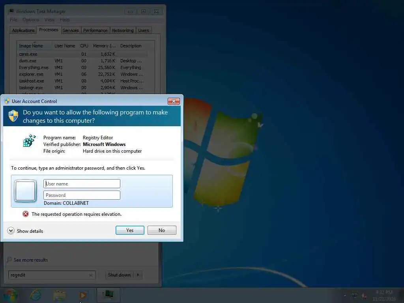
Task: Open Options menu in Task Manager
Action: coord(31,20)
